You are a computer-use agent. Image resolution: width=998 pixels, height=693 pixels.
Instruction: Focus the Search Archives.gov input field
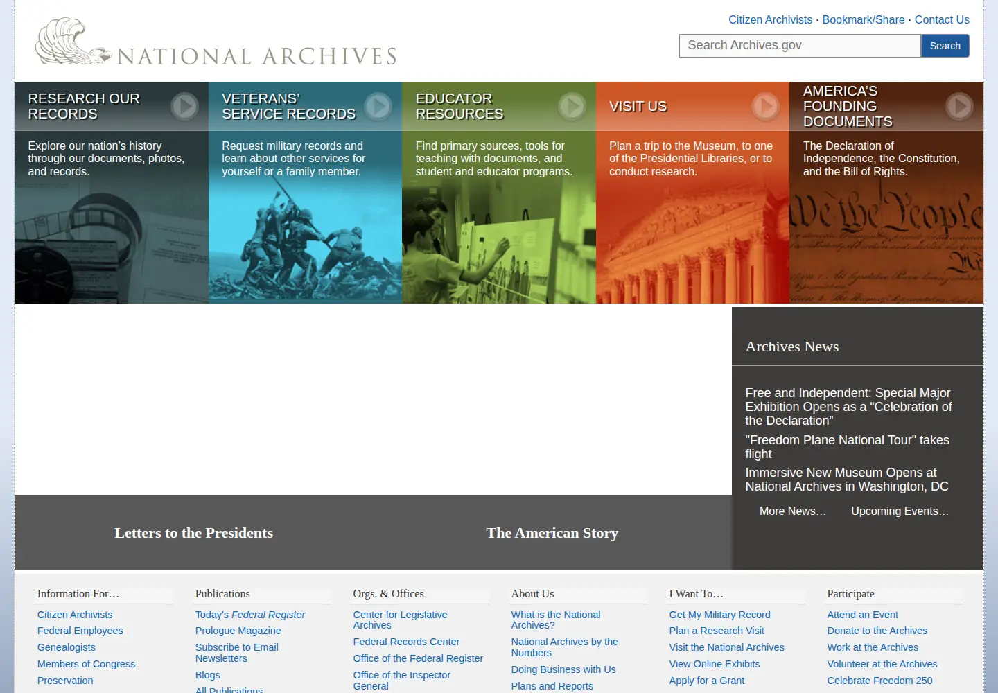coord(800,46)
